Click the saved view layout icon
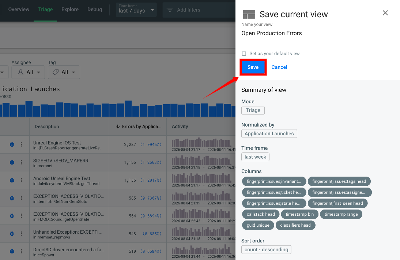 (x=249, y=15)
